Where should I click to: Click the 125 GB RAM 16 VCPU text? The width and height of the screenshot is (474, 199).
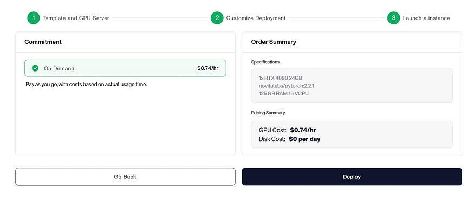click(x=283, y=94)
